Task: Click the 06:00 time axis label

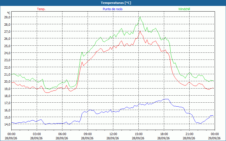Action: tap(62, 134)
